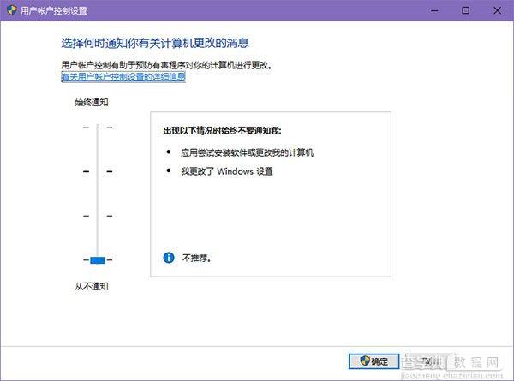This screenshot has width=514, height=381.
Task: Maximize the 用户帐户控制设置 window
Action: click(x=465, y=10)
